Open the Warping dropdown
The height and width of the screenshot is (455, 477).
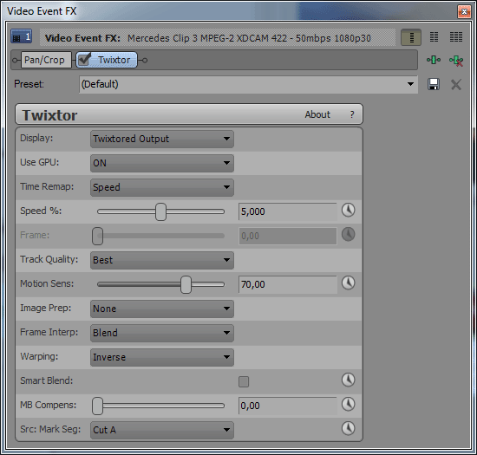(162, 357)
